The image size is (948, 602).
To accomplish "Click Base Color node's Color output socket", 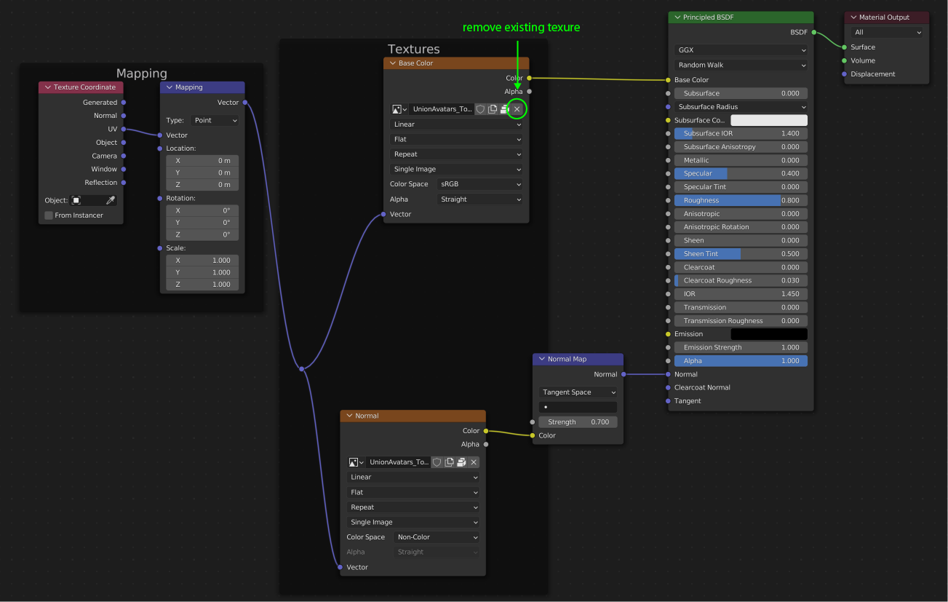I will click(529, 78).
